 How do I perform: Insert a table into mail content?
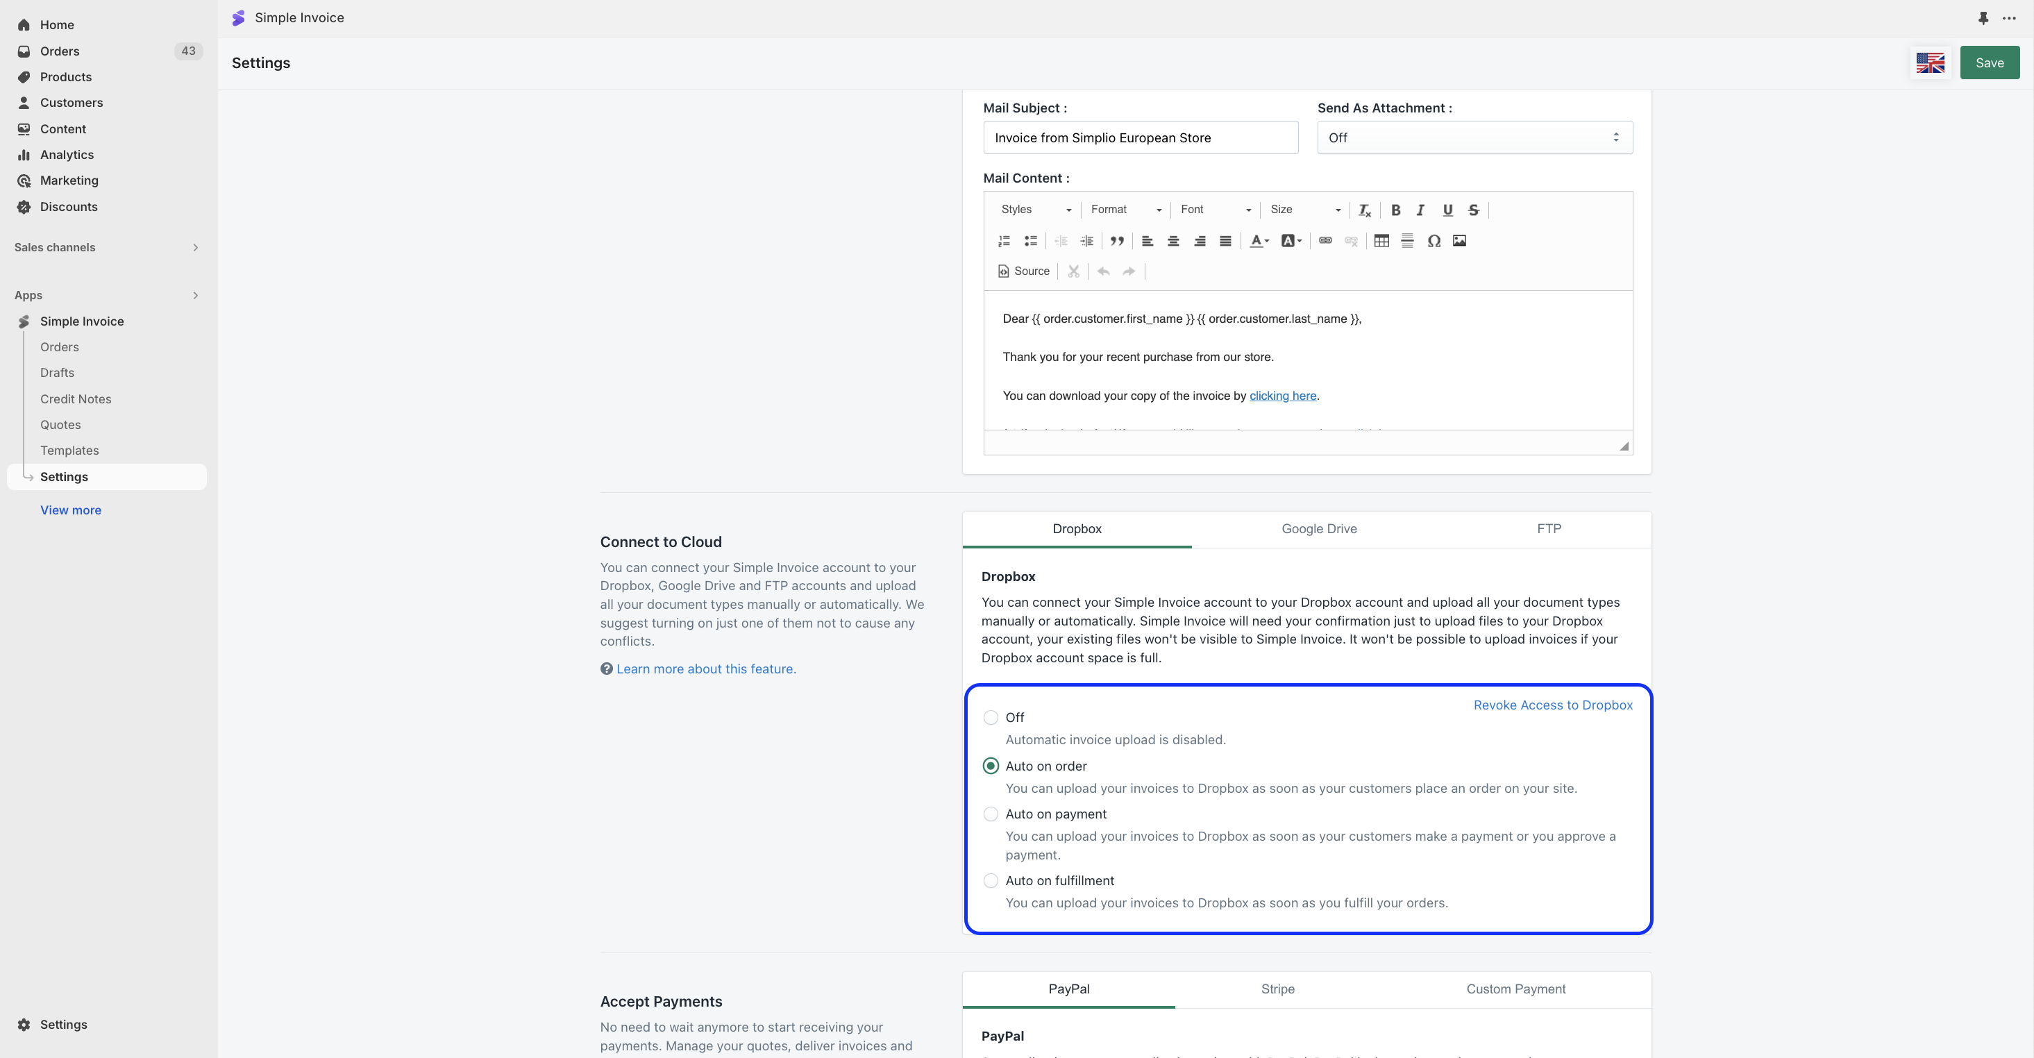(x=1381, y=241)
